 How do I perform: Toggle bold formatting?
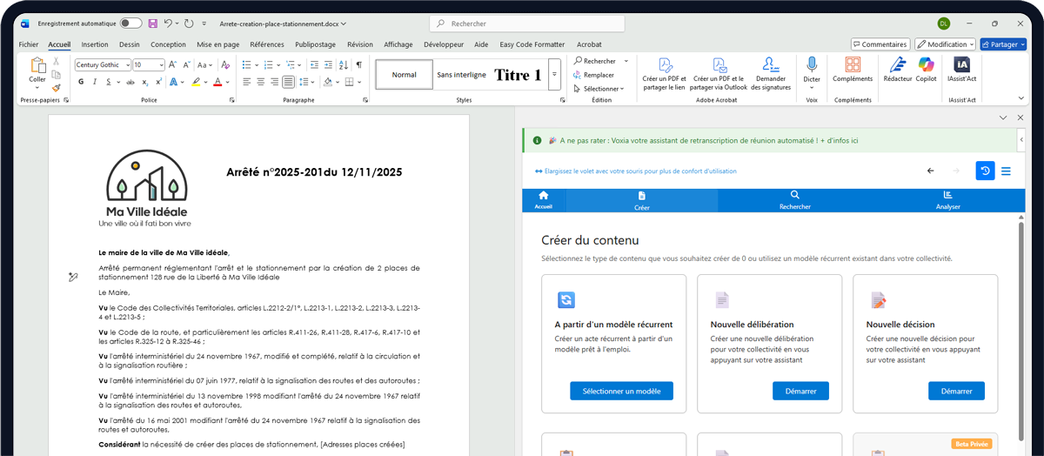click(81, 82)
